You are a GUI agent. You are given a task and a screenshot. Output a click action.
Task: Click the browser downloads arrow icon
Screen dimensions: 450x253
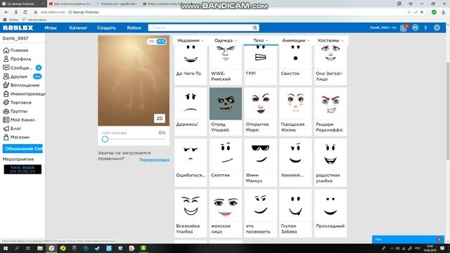444,12
